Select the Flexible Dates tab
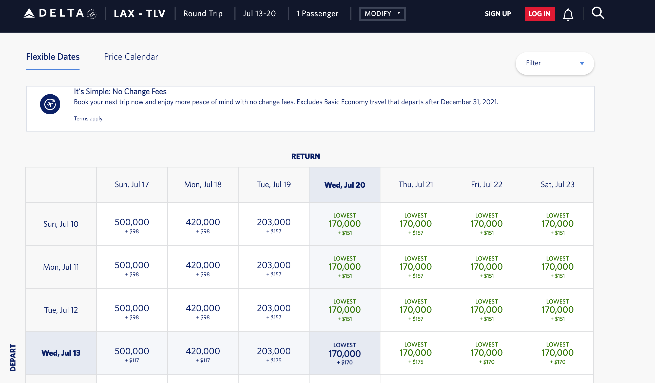 [53, 57]
